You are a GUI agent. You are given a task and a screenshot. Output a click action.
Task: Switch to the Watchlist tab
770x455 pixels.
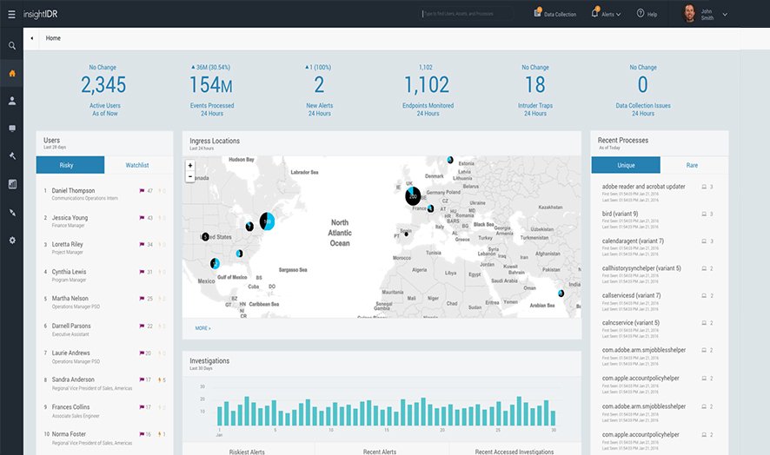coord(137,165)
